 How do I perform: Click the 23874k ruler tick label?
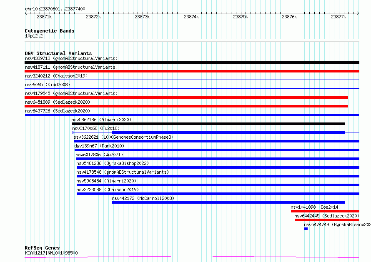191,17
